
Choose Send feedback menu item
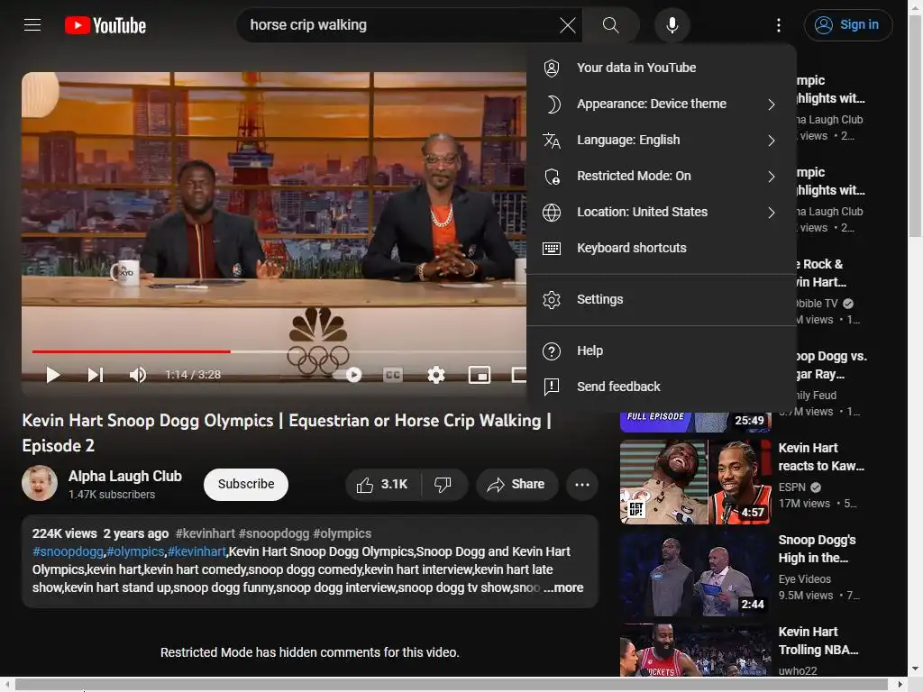(661, 387)
